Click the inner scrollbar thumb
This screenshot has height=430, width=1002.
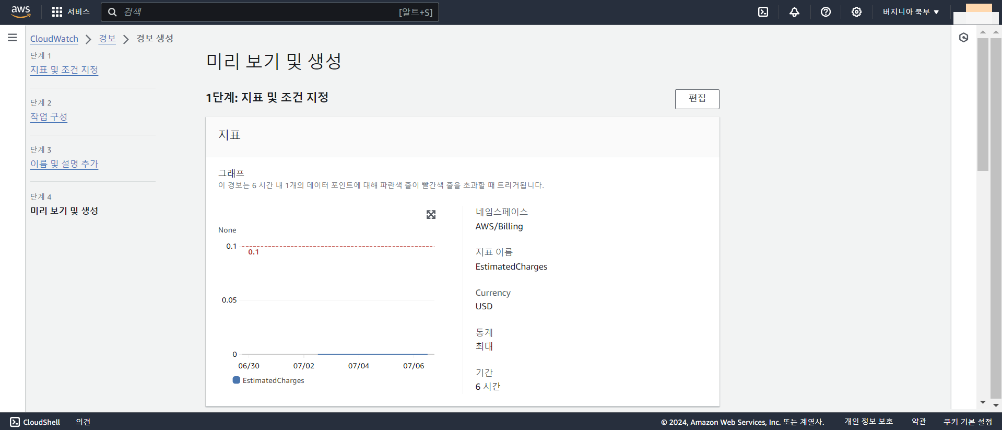tap(983, 104)
